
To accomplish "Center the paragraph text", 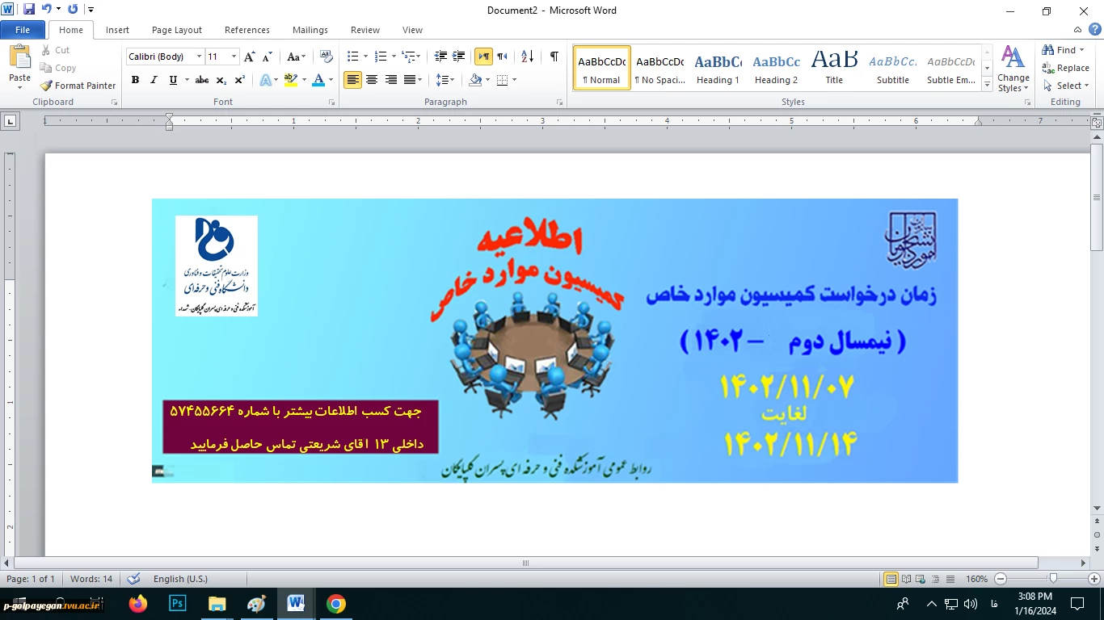I will pos(372,80).
